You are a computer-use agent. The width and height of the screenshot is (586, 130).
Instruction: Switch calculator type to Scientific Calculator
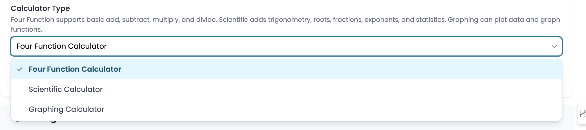point(66,89)
